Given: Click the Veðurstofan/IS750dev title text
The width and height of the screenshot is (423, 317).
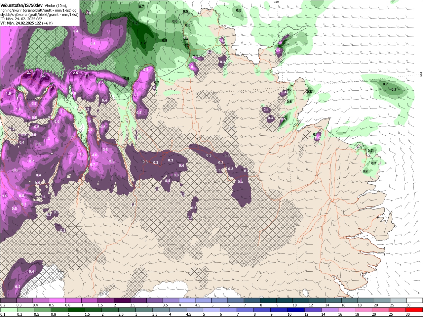Looking at the screenshot, I should (x=21, y=6).
